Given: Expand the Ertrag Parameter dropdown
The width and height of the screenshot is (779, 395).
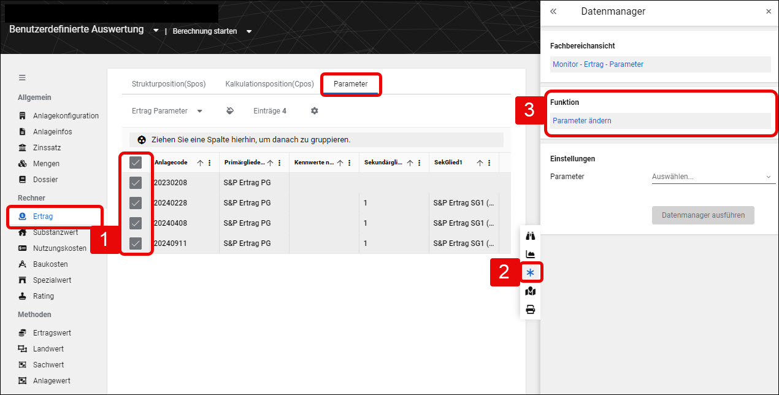Looking at the screenshot, I should pyautogui.click(x=167, y=111).
